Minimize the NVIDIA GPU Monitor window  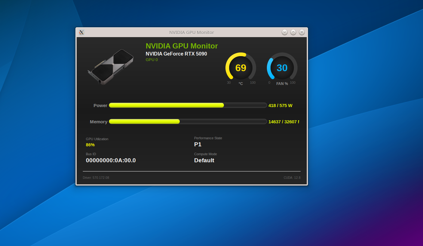285,32
